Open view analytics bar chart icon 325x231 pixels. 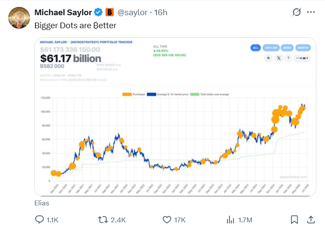231,220
